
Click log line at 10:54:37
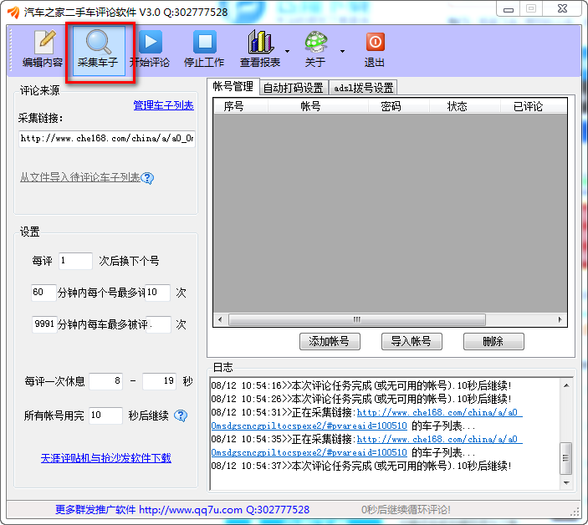pos(361,466)
